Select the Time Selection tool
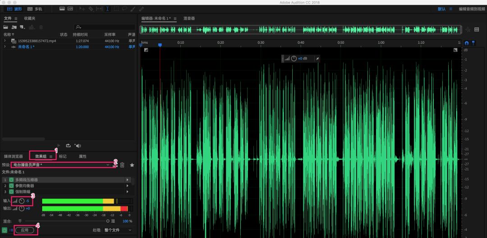The image size is (487, 238). [107, 9]
